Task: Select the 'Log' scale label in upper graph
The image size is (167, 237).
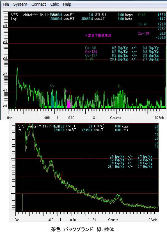Action: click(14, 19)
